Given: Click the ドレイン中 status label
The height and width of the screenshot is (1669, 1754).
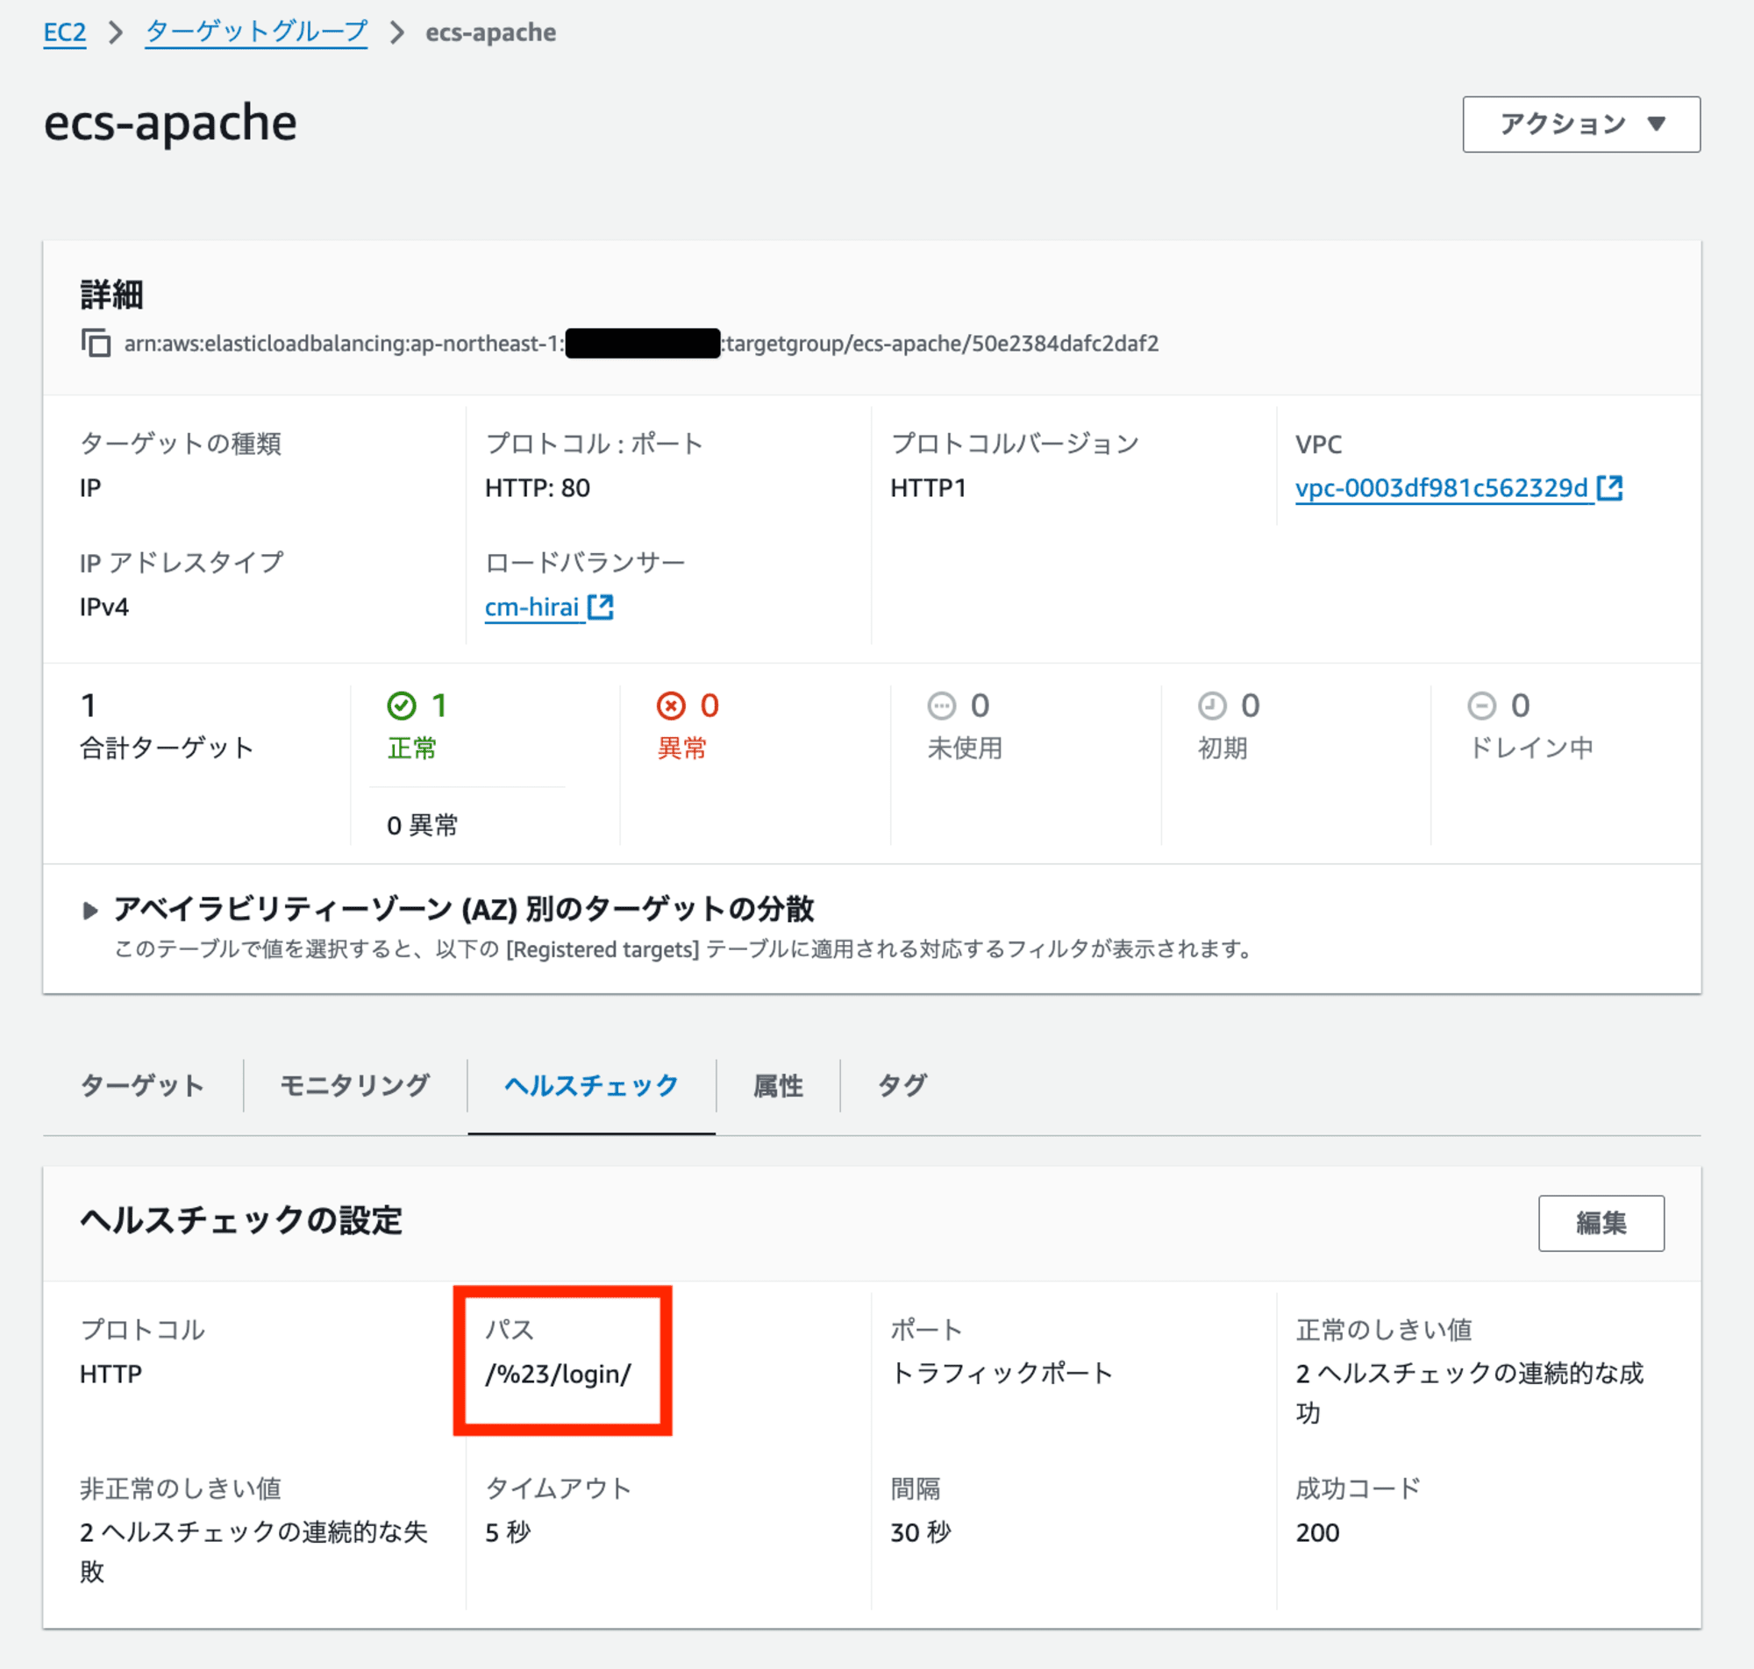Looking at the screenshot, I should 1530,748.
